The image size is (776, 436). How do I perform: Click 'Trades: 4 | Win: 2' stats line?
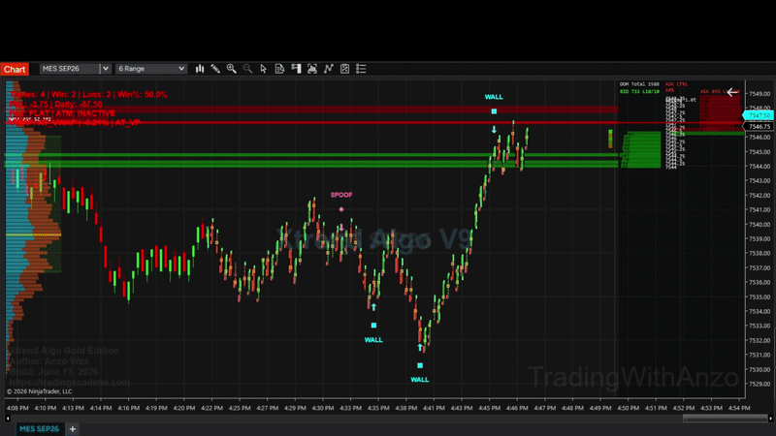tap(88, 94)
